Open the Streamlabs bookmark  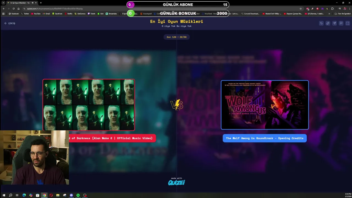coord(111,13)
